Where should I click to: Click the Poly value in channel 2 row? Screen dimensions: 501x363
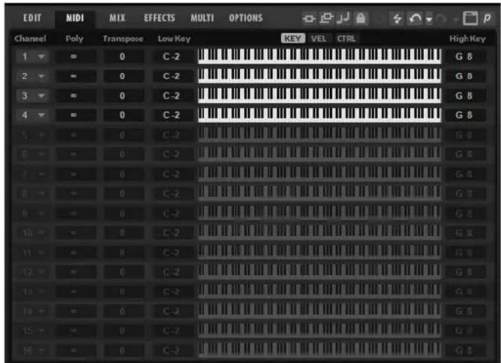point(76,76)
